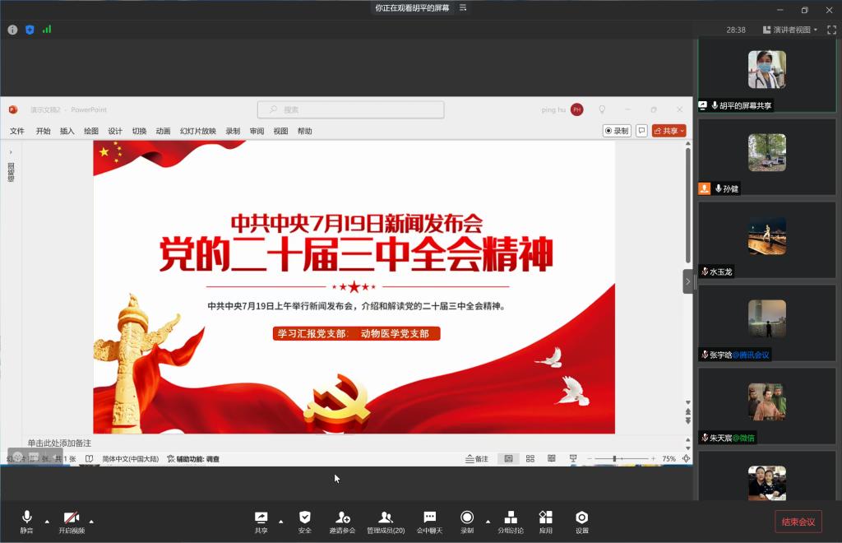This screenshot has width=842, height=543.
Task: Open the Speaker View dropdown
Action: 795,30
